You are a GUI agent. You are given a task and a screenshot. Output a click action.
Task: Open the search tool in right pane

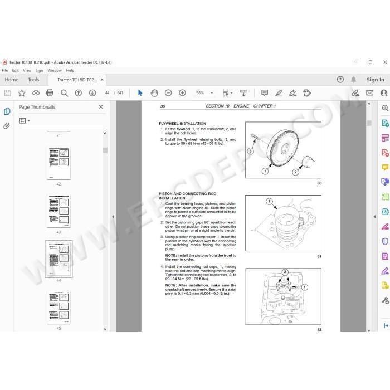pos(385,108)
